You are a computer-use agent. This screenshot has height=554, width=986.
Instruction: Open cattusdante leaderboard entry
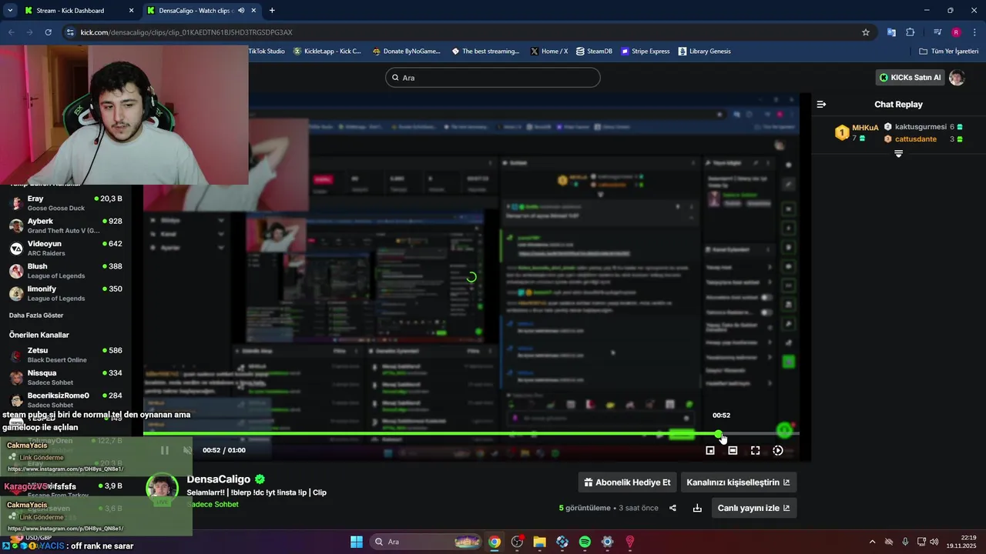pyautogui.click(x=923, y=139)
